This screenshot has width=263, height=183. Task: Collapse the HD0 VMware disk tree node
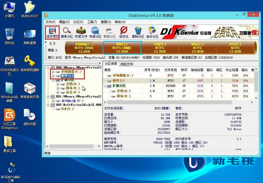(x=48, y=68)
